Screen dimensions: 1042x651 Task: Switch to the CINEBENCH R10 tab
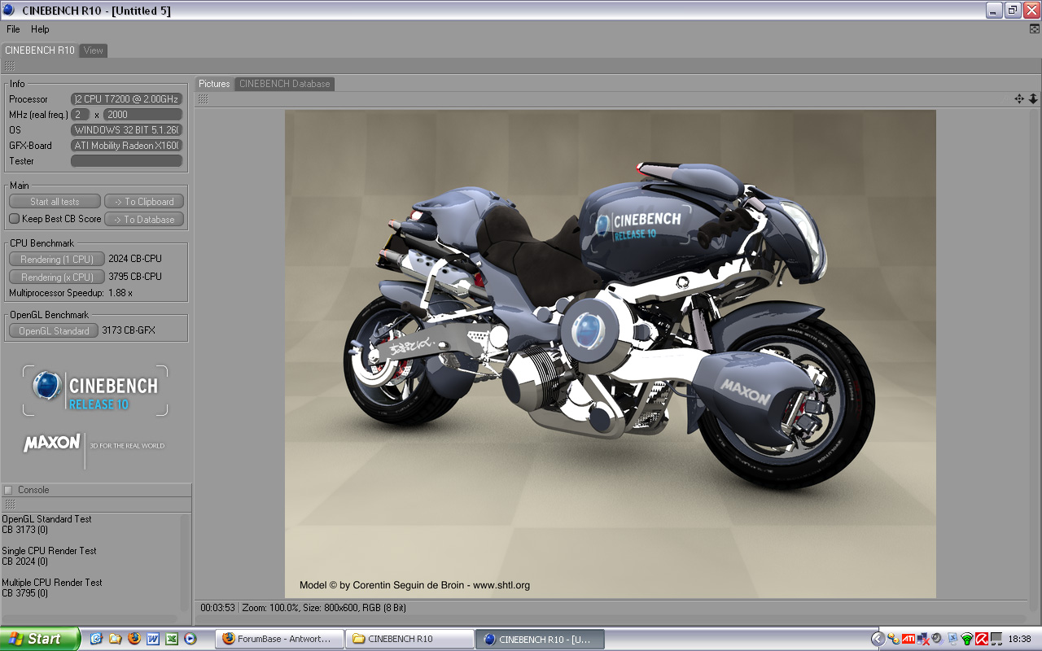point(40,50)
